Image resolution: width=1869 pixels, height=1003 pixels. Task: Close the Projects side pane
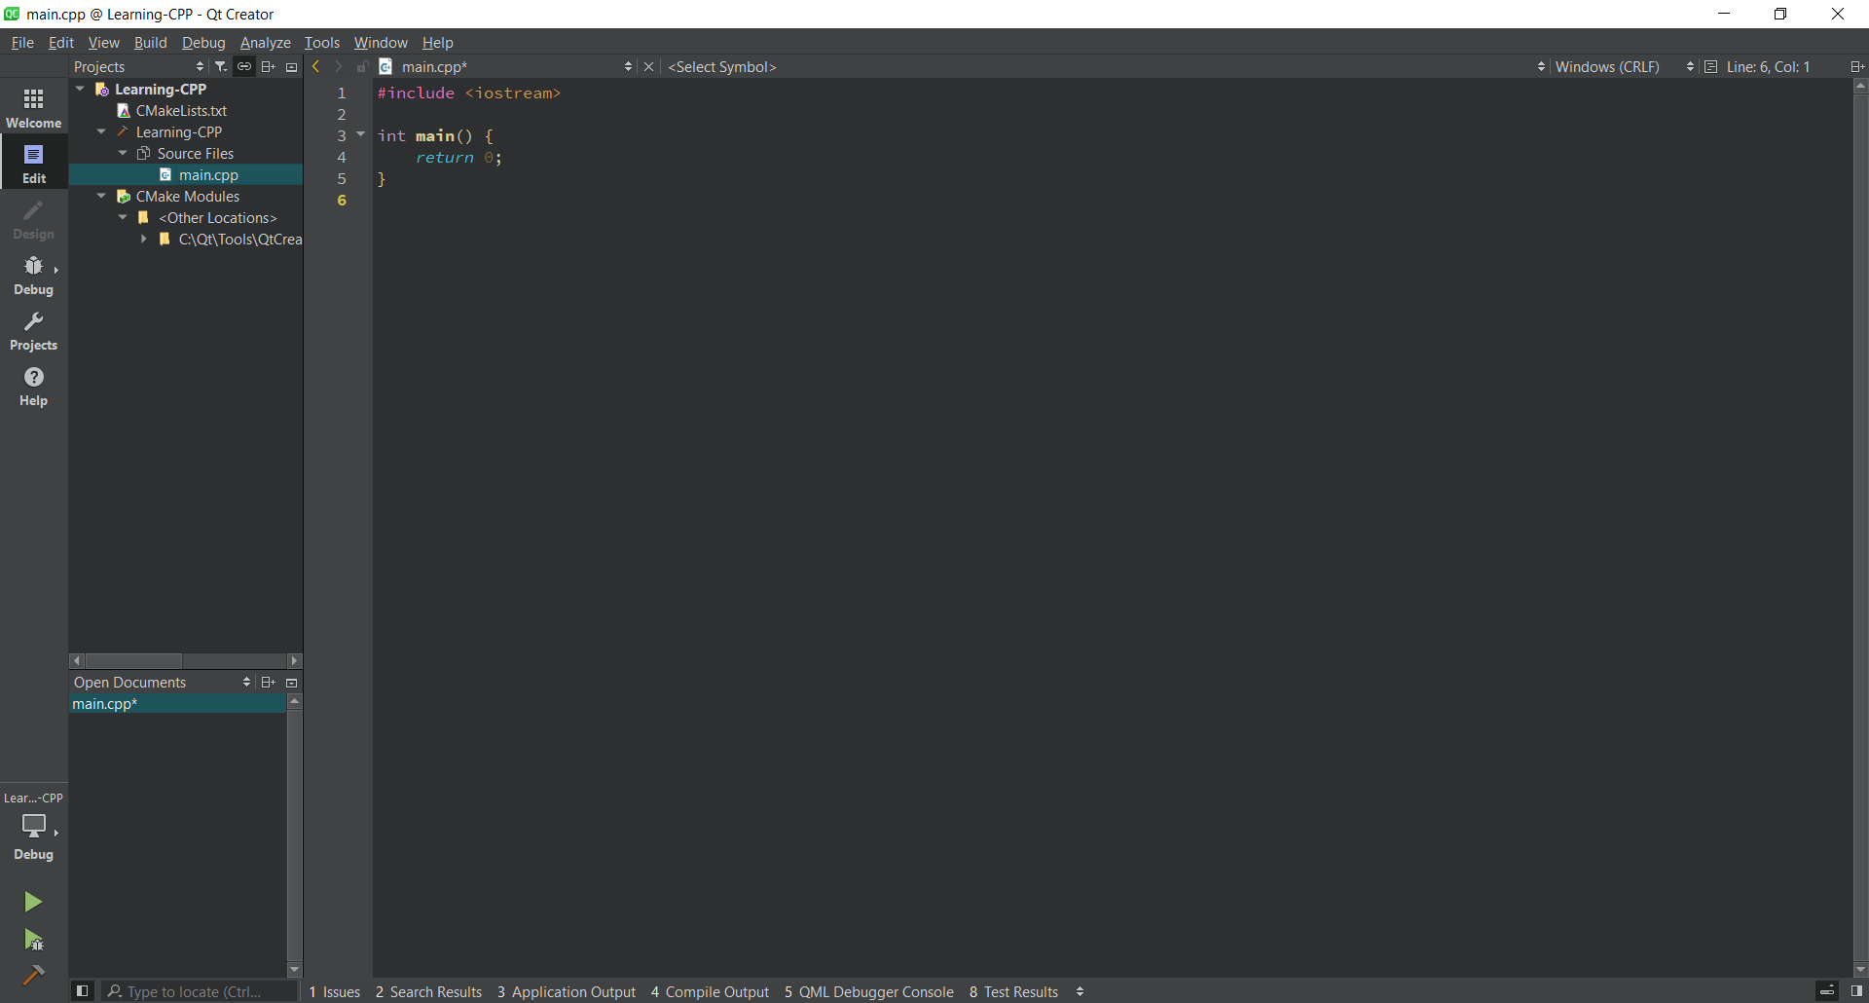coord(291,67)
